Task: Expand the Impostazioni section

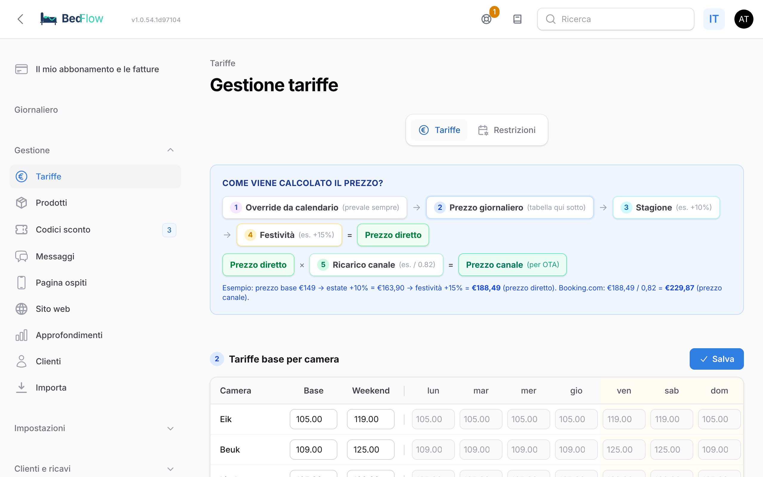Action: (x=170, y=428)
